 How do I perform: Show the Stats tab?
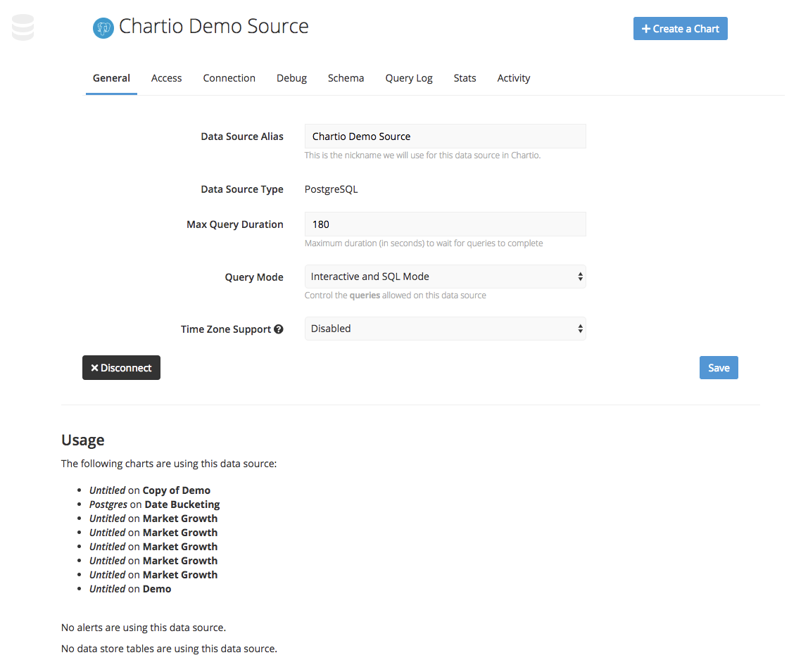click(465, 78)
